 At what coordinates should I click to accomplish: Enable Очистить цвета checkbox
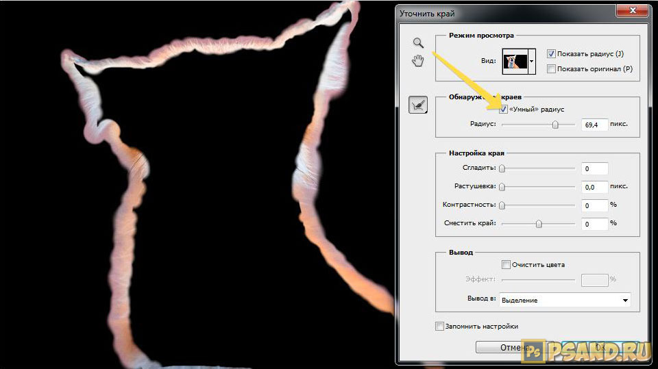tap(506, 264)
